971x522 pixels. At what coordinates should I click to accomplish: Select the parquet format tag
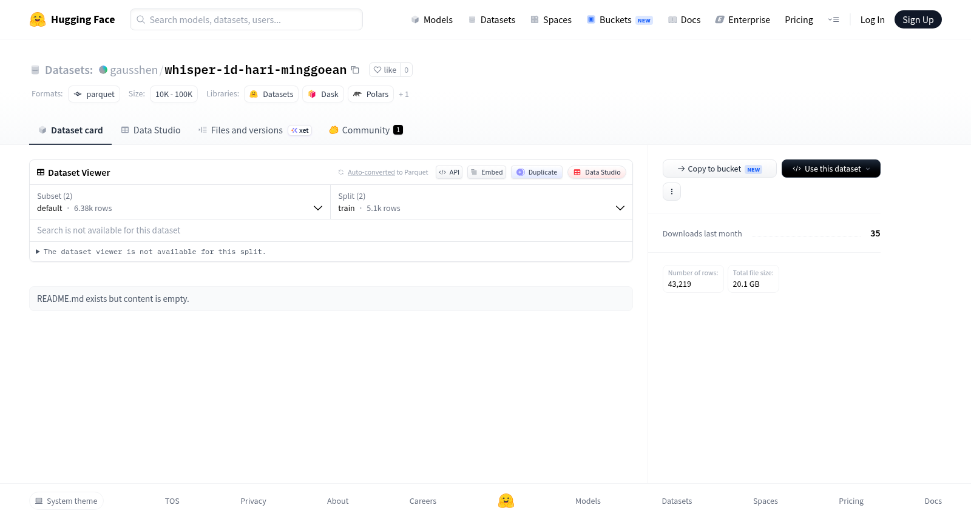point(94,94)
